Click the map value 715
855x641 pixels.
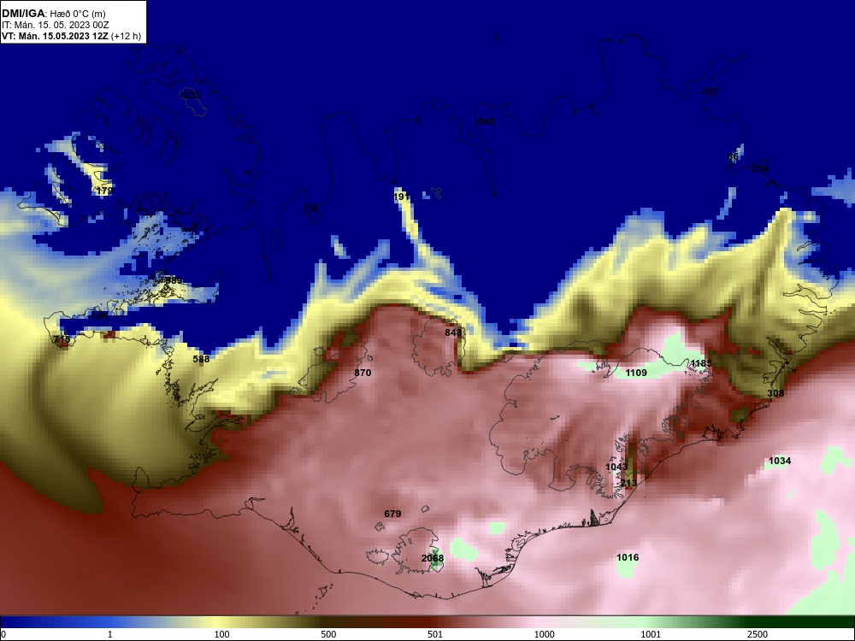click(62, 339)
